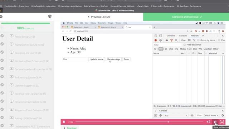
Task: Switch to large request rows view icon
Action: (189, 40)
